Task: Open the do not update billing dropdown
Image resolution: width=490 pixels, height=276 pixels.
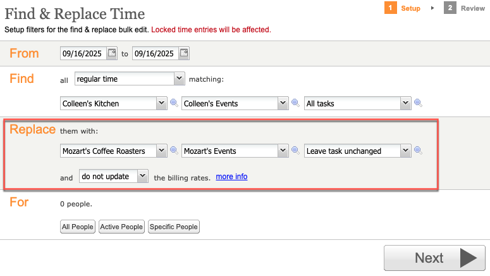Action: [114, 176]
